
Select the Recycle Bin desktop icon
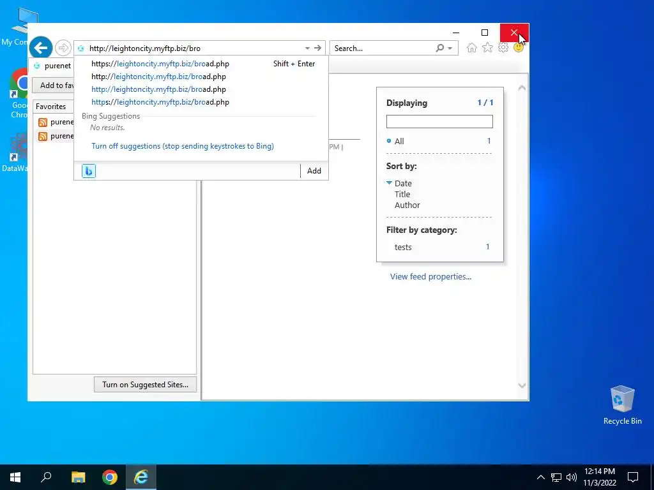(x=622, y=405)
